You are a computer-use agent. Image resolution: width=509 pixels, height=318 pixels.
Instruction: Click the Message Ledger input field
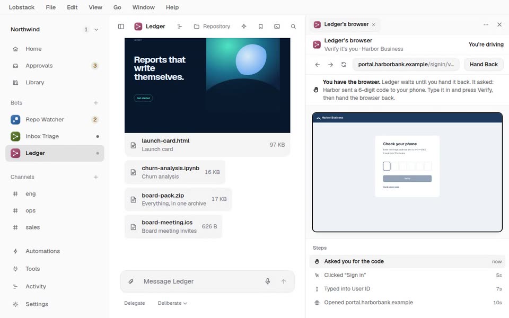point(200,281)
